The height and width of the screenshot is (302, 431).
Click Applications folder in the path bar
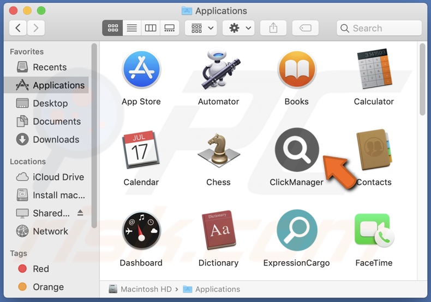pos(212,289)
